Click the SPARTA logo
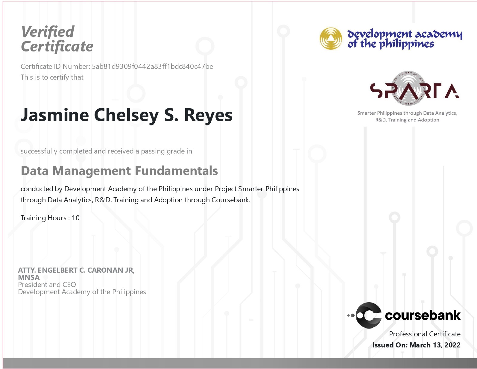477x369 pixels. click(414, 89)
